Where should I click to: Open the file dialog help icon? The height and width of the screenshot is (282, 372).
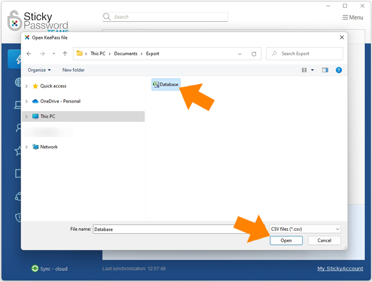pos(339,70)
